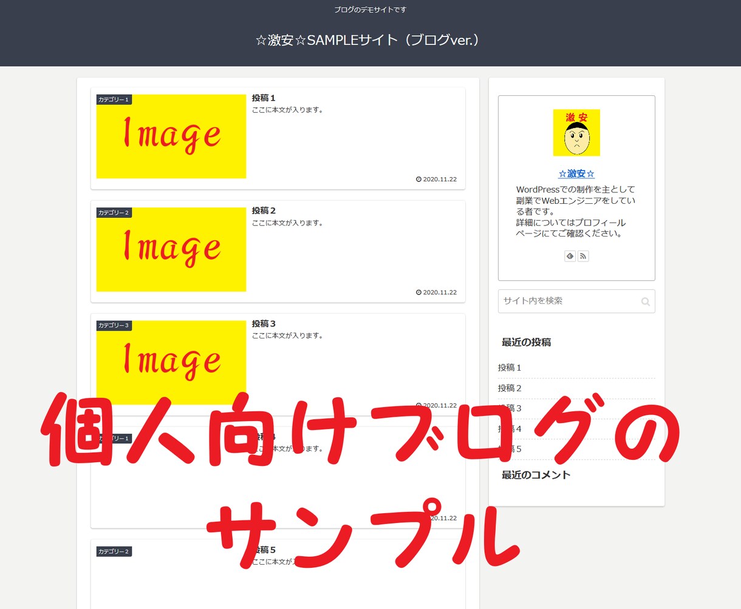
Task: Click the RSS feed icon in profile box
Action: coord(583,256)
